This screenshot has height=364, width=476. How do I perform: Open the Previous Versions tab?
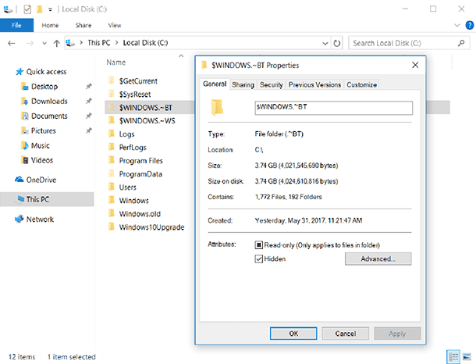(314, 85)
